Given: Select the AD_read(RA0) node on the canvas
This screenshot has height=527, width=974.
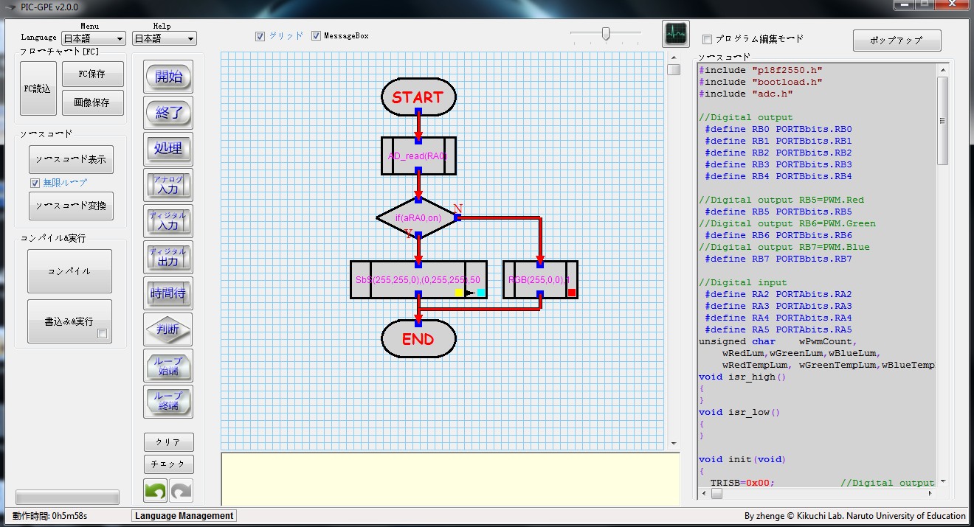Looking at the screenshot, I should [418, 156].
